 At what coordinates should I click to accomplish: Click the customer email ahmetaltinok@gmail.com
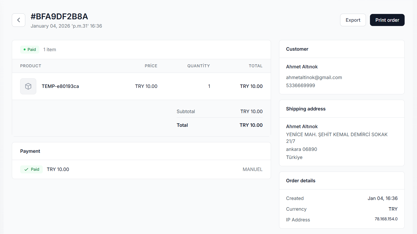(x=314, y=77)
